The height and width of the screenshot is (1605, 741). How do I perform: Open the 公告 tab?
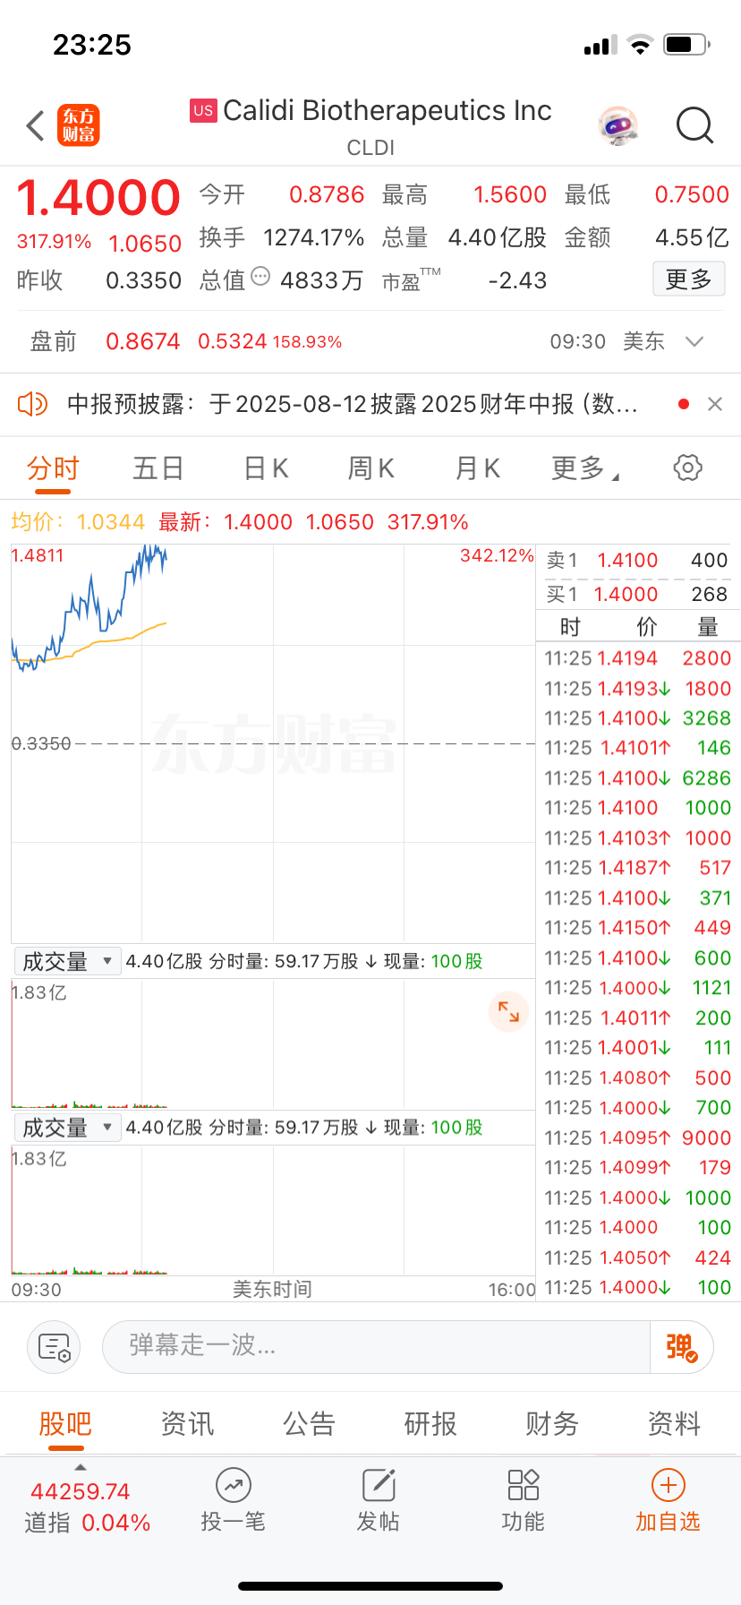pyautogui.click(x=309, y=1423)
